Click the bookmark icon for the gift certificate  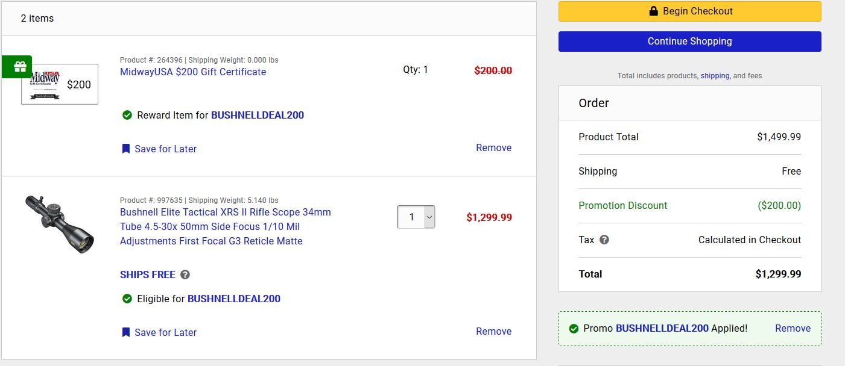click(x=125, y=149)
